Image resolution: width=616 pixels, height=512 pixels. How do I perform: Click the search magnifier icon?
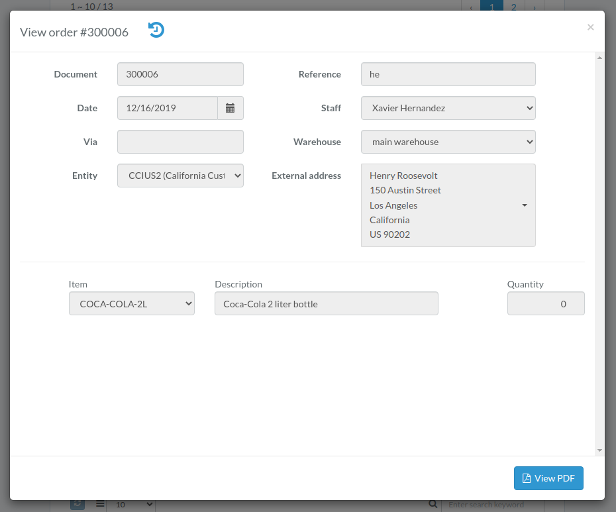pos(433,504)
